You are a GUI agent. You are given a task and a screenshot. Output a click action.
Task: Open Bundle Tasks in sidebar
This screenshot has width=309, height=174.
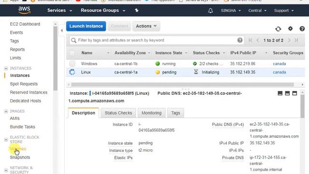pyautogui.click(x=23, y=127)
